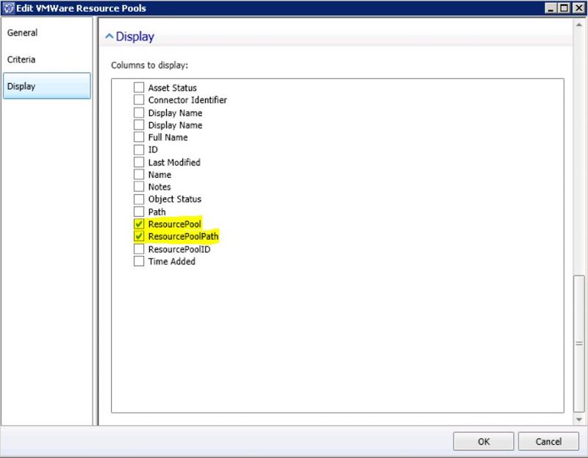This screenshot has width=588, height=458.
Task: Minimize the Edit VMWare Resource Pools window
Action: coord(551,8)
